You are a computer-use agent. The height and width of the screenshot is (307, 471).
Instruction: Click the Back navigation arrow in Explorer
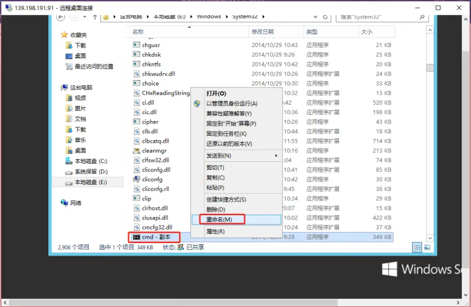(x=61, y=17)
